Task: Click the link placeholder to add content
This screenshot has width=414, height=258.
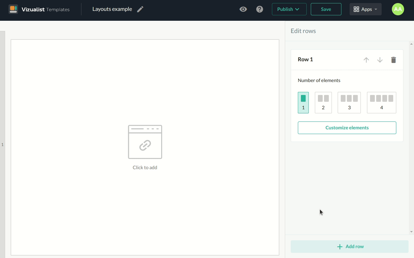Action: tap(145, 142)
